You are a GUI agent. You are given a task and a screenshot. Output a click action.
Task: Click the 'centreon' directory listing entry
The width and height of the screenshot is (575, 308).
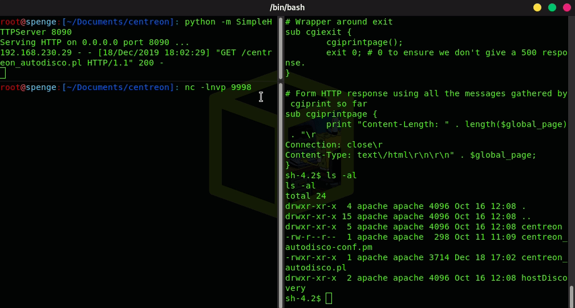click(542, 227)
